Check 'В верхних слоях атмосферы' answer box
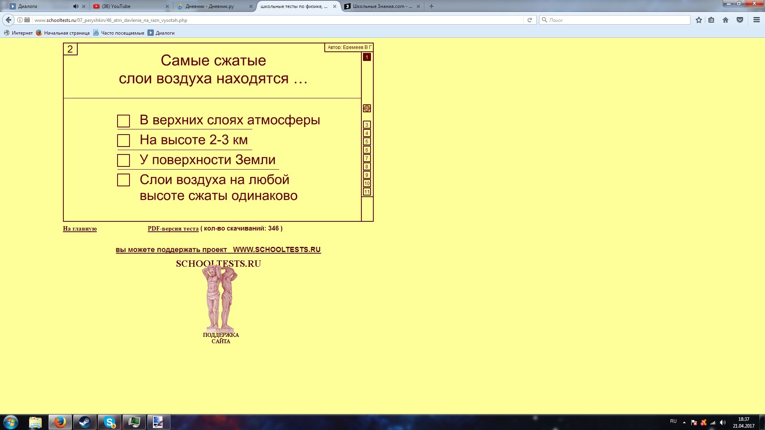This screenshot has height=430, width=765. coord(124,121)
